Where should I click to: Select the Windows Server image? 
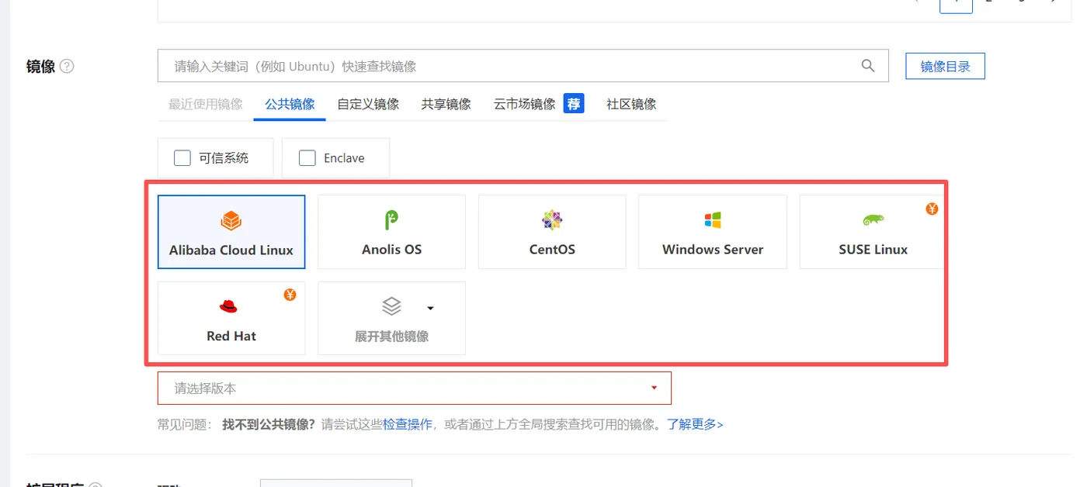point(713,232)
